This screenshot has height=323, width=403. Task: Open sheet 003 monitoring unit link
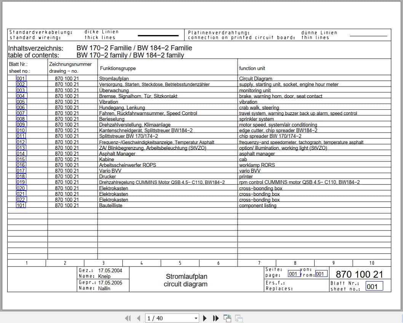(21, 90)
